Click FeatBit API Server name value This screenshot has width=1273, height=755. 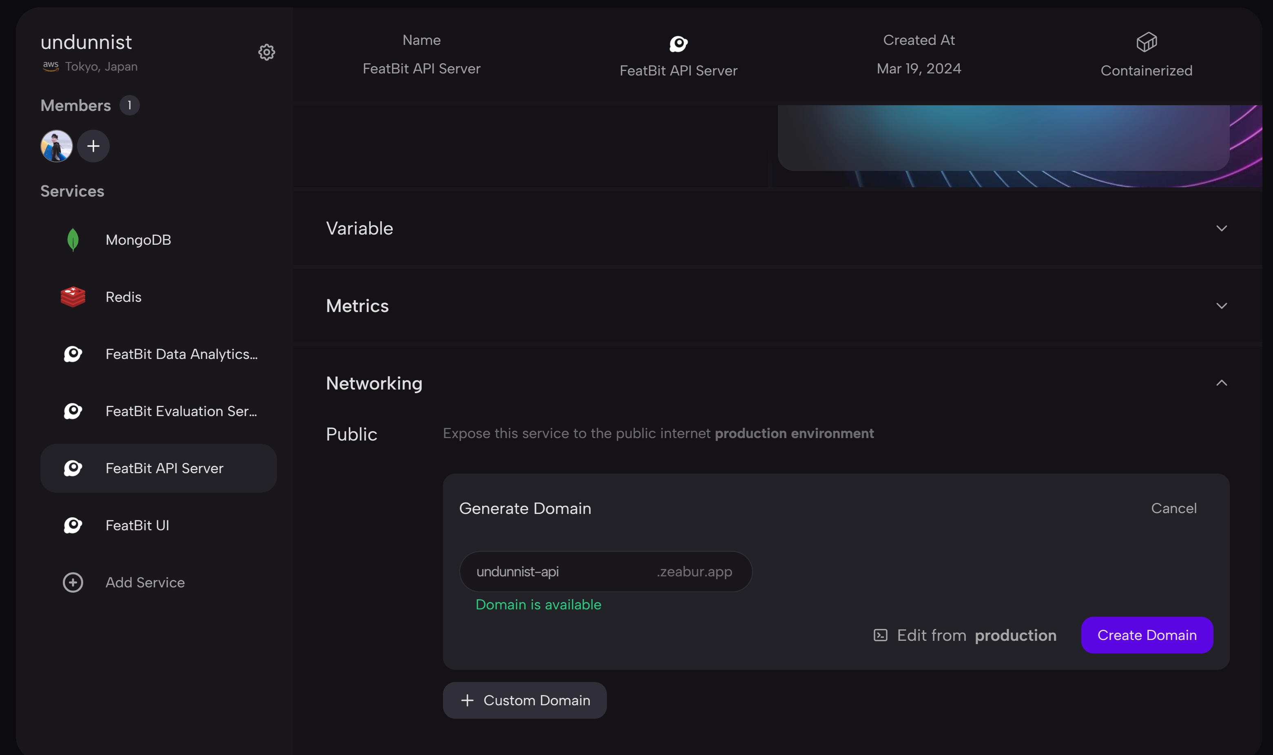tap(421, 68)
